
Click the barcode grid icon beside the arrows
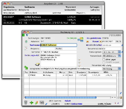pos(42,103)
